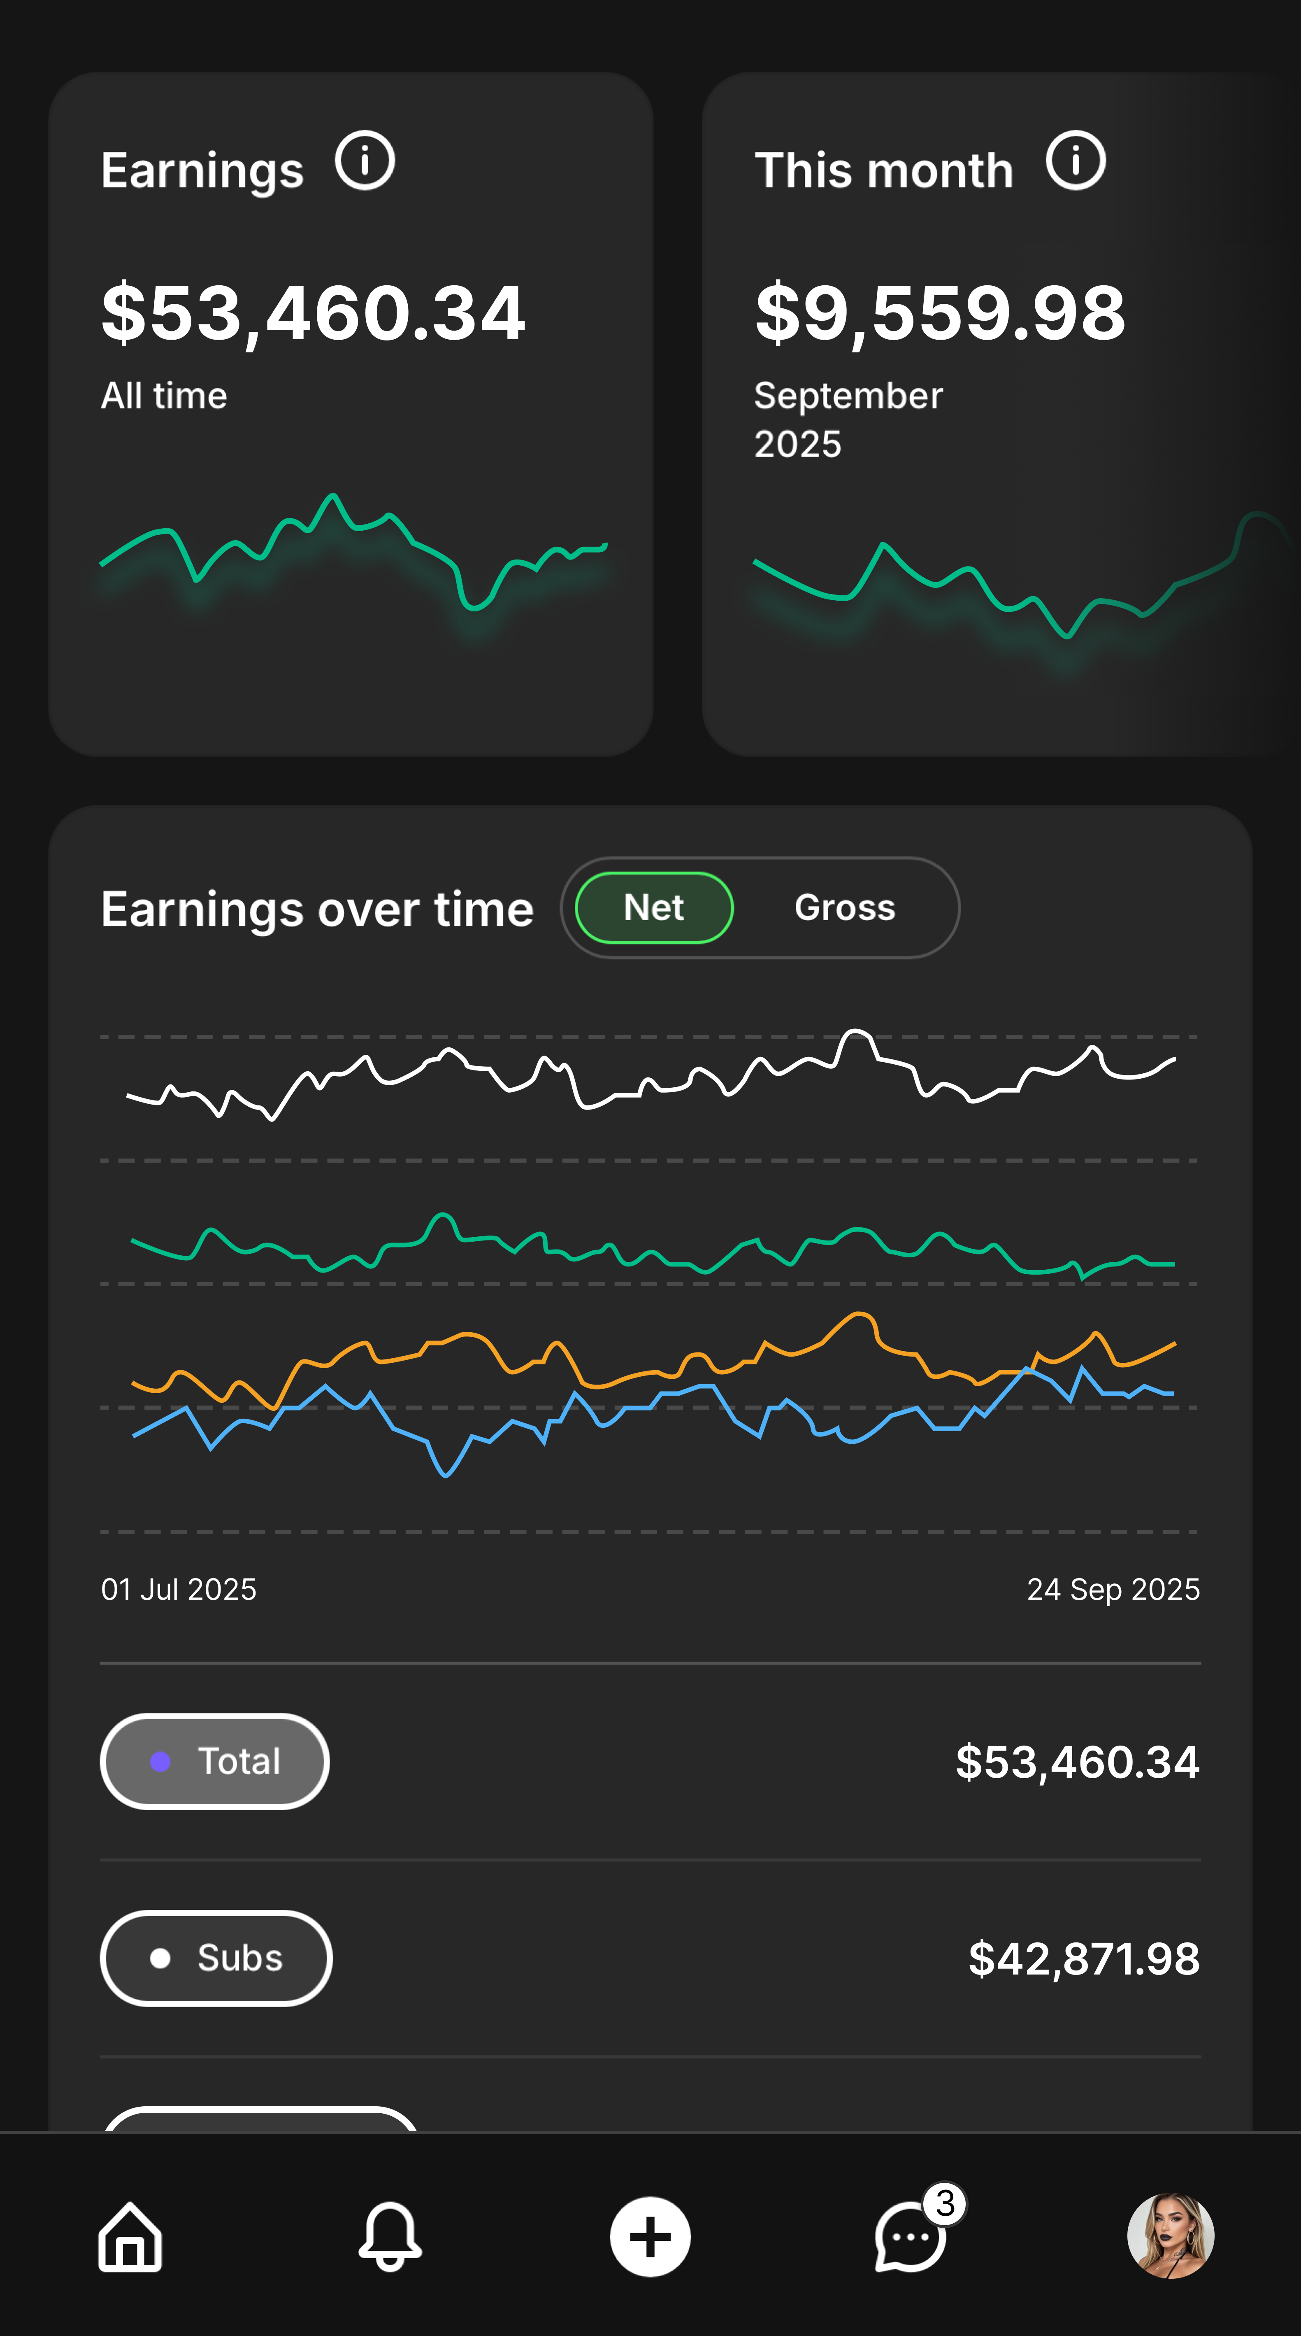Screen dimensions: 1301x2336
Task: Tap the 24 Sep 2025 end date
Action: point(1113,1589)
